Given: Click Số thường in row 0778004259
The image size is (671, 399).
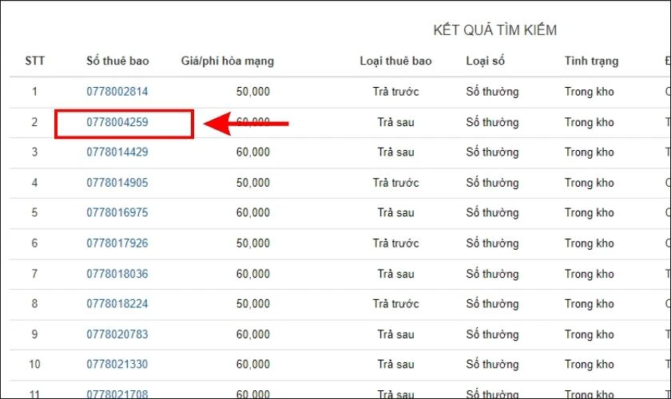Looking at the screenshot, I should coord(493,123).
